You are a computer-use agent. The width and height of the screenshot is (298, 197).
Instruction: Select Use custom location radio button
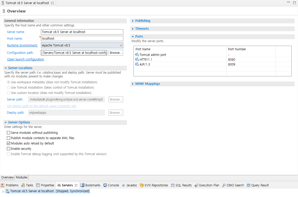[x=8, y=93]
